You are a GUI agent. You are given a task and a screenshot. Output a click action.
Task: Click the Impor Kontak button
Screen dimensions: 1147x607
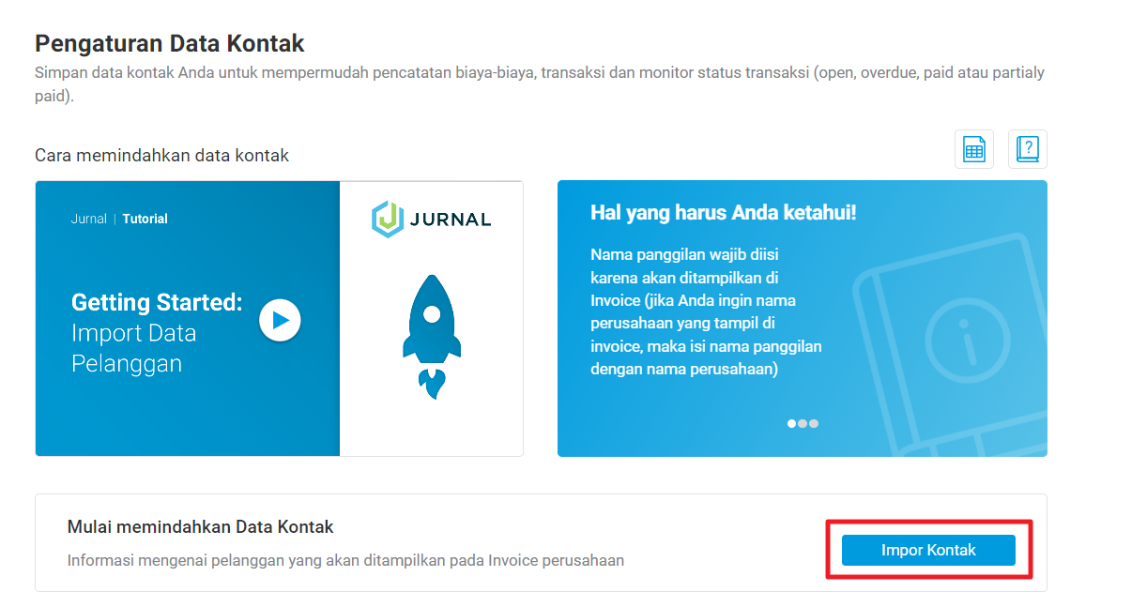928,550
